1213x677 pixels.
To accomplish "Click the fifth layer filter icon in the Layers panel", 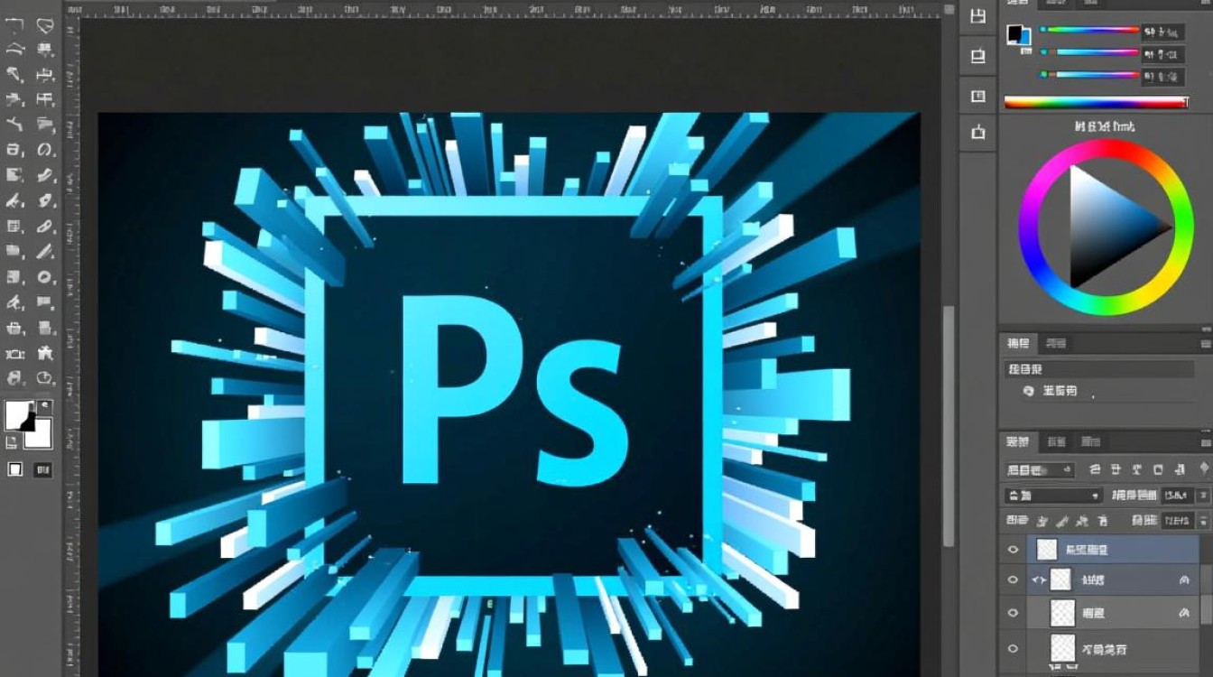I will [1179, 469].
